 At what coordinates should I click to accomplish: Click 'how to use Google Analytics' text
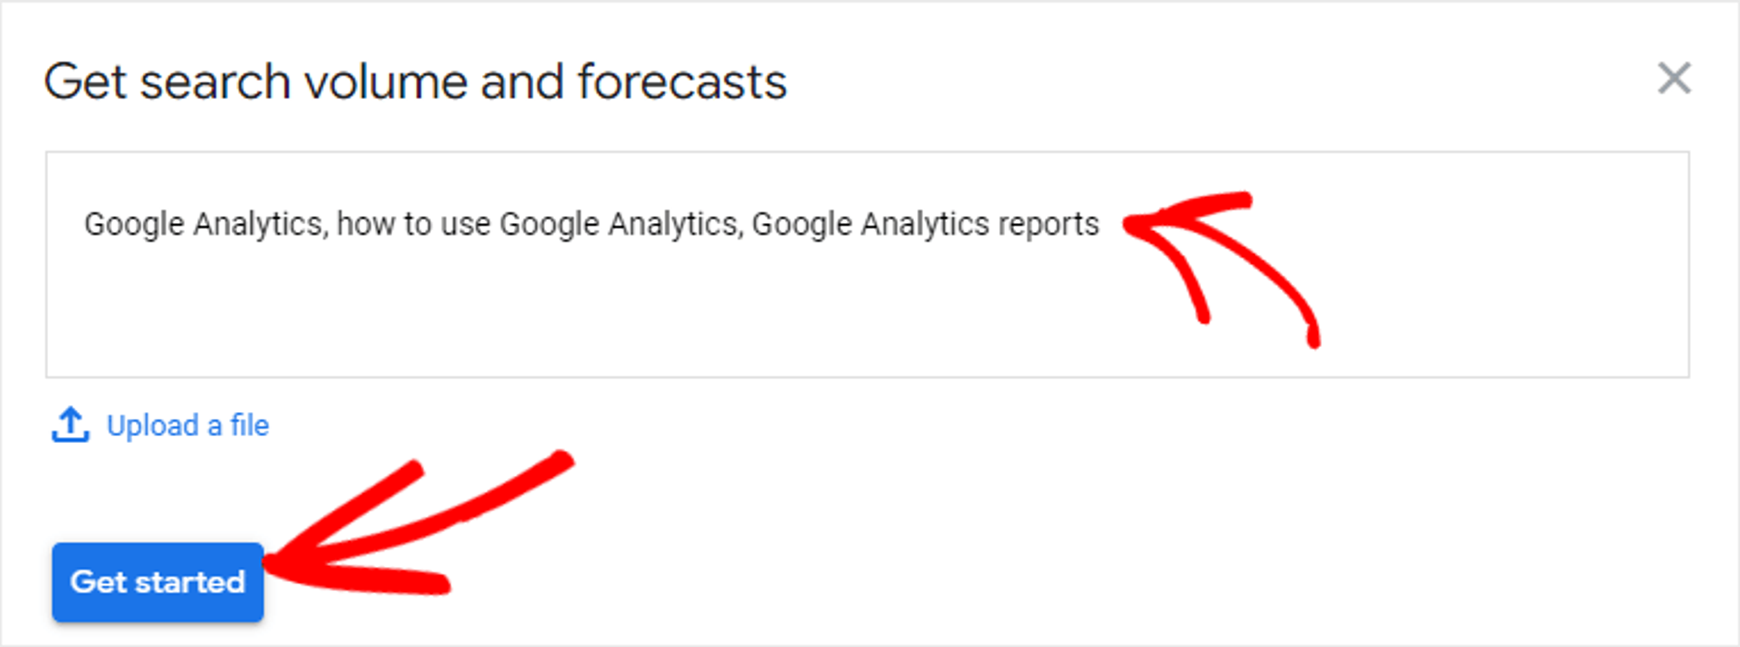(x=537, y=224)
